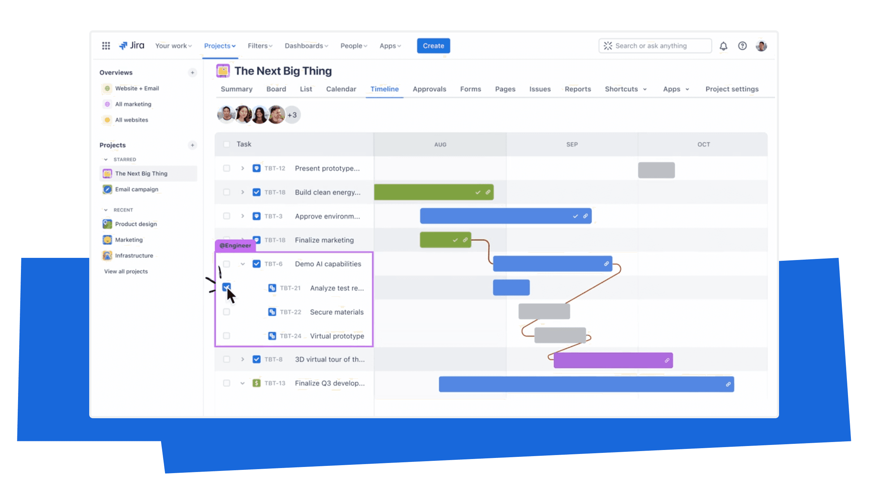Open View all projects link
Image resolution: width=874 pixels, height=502 pixels.
[126, 272]
